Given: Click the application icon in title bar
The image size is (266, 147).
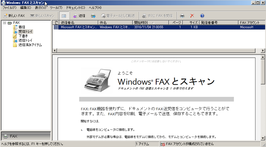Looking at the screenshot, I should [3, 3].
